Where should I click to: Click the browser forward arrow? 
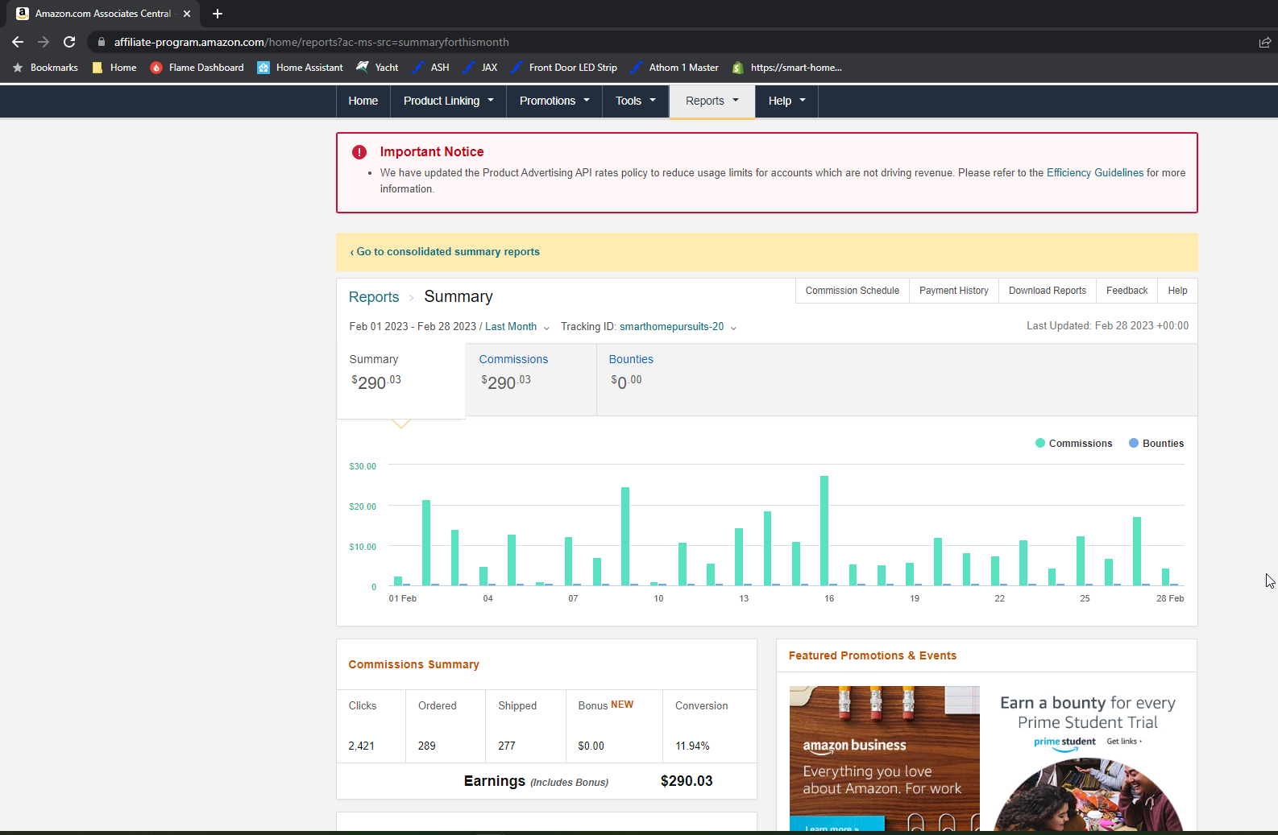44,42
